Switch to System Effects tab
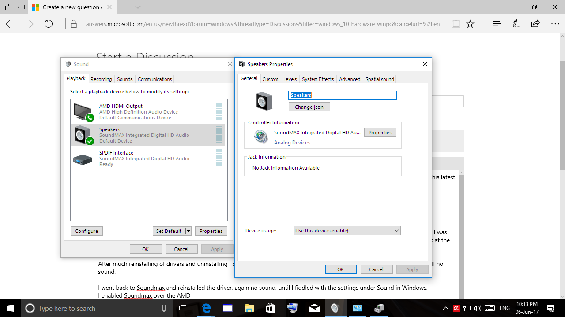Screen dimensions: 565x317 click(x=318, y=79)
